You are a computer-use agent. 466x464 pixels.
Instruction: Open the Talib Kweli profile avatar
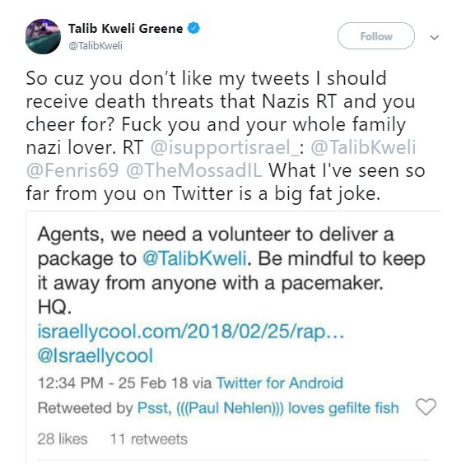[x=43, y=36]
